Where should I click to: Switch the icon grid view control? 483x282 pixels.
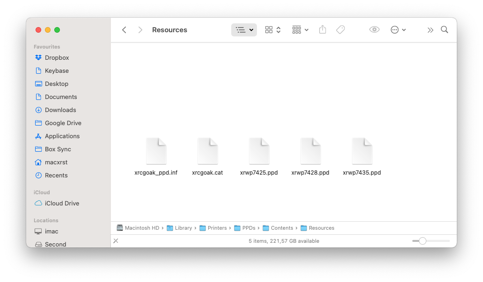[x=272, y=30]
